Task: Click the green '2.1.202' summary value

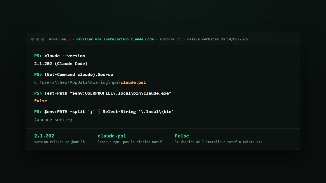Action: click(44, 136)
